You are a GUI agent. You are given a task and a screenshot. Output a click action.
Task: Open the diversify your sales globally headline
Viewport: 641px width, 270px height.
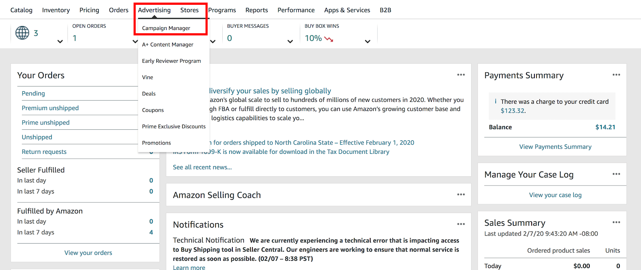[x=270, y=91]
